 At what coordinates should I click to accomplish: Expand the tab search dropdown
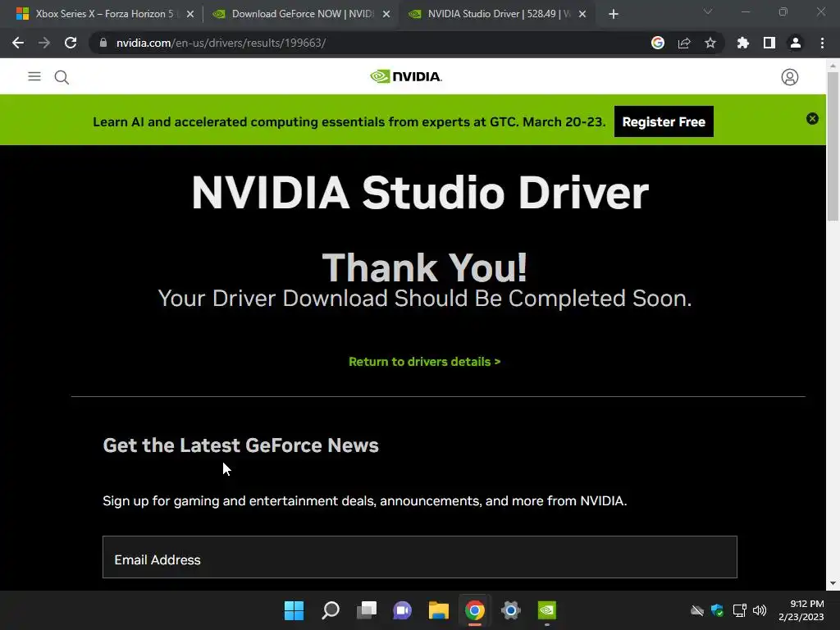pyautogui.click(x=708, y=11)
